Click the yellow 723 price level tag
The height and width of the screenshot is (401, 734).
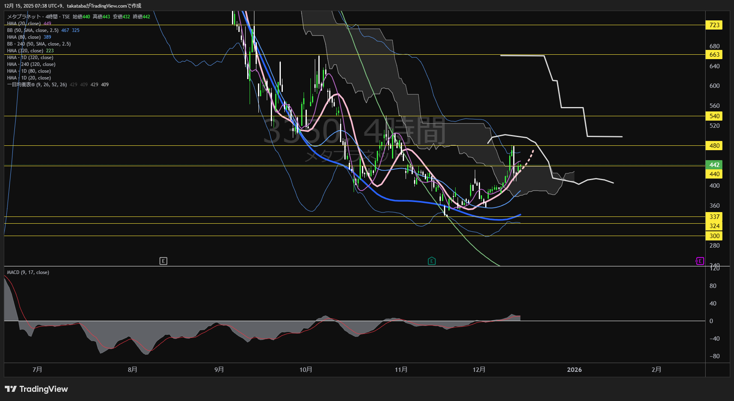click(714, 25)
